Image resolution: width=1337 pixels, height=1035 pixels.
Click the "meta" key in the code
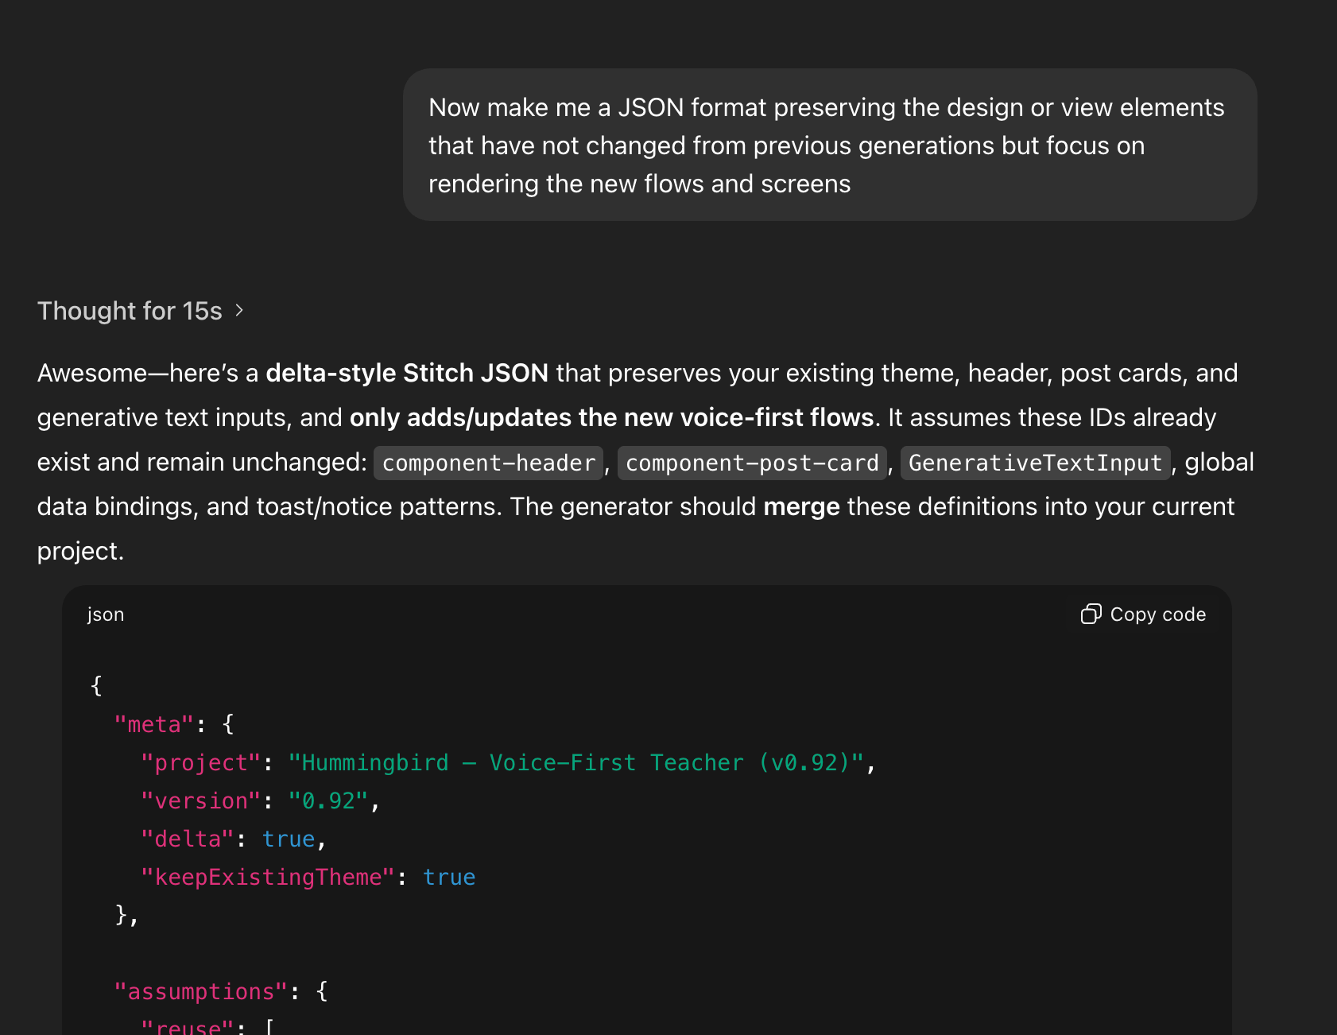153,724
